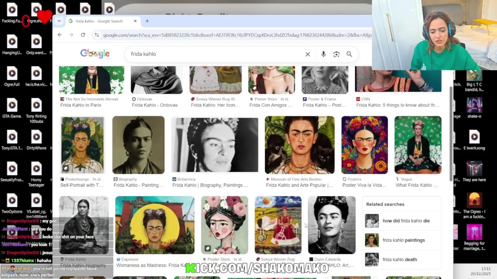This screenshot has width=497, height=279.
Task: Open the Dunn-Edwards black-and-white portrait thumbnail
Action: click(332, 225)
